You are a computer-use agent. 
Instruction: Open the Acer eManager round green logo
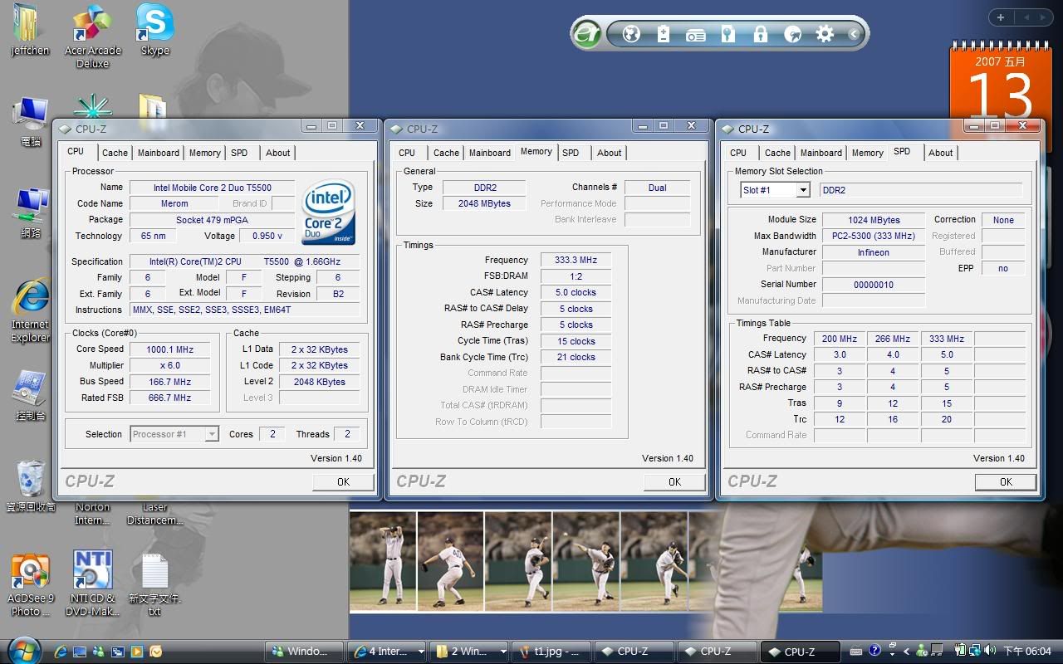[x=586, y=34]
